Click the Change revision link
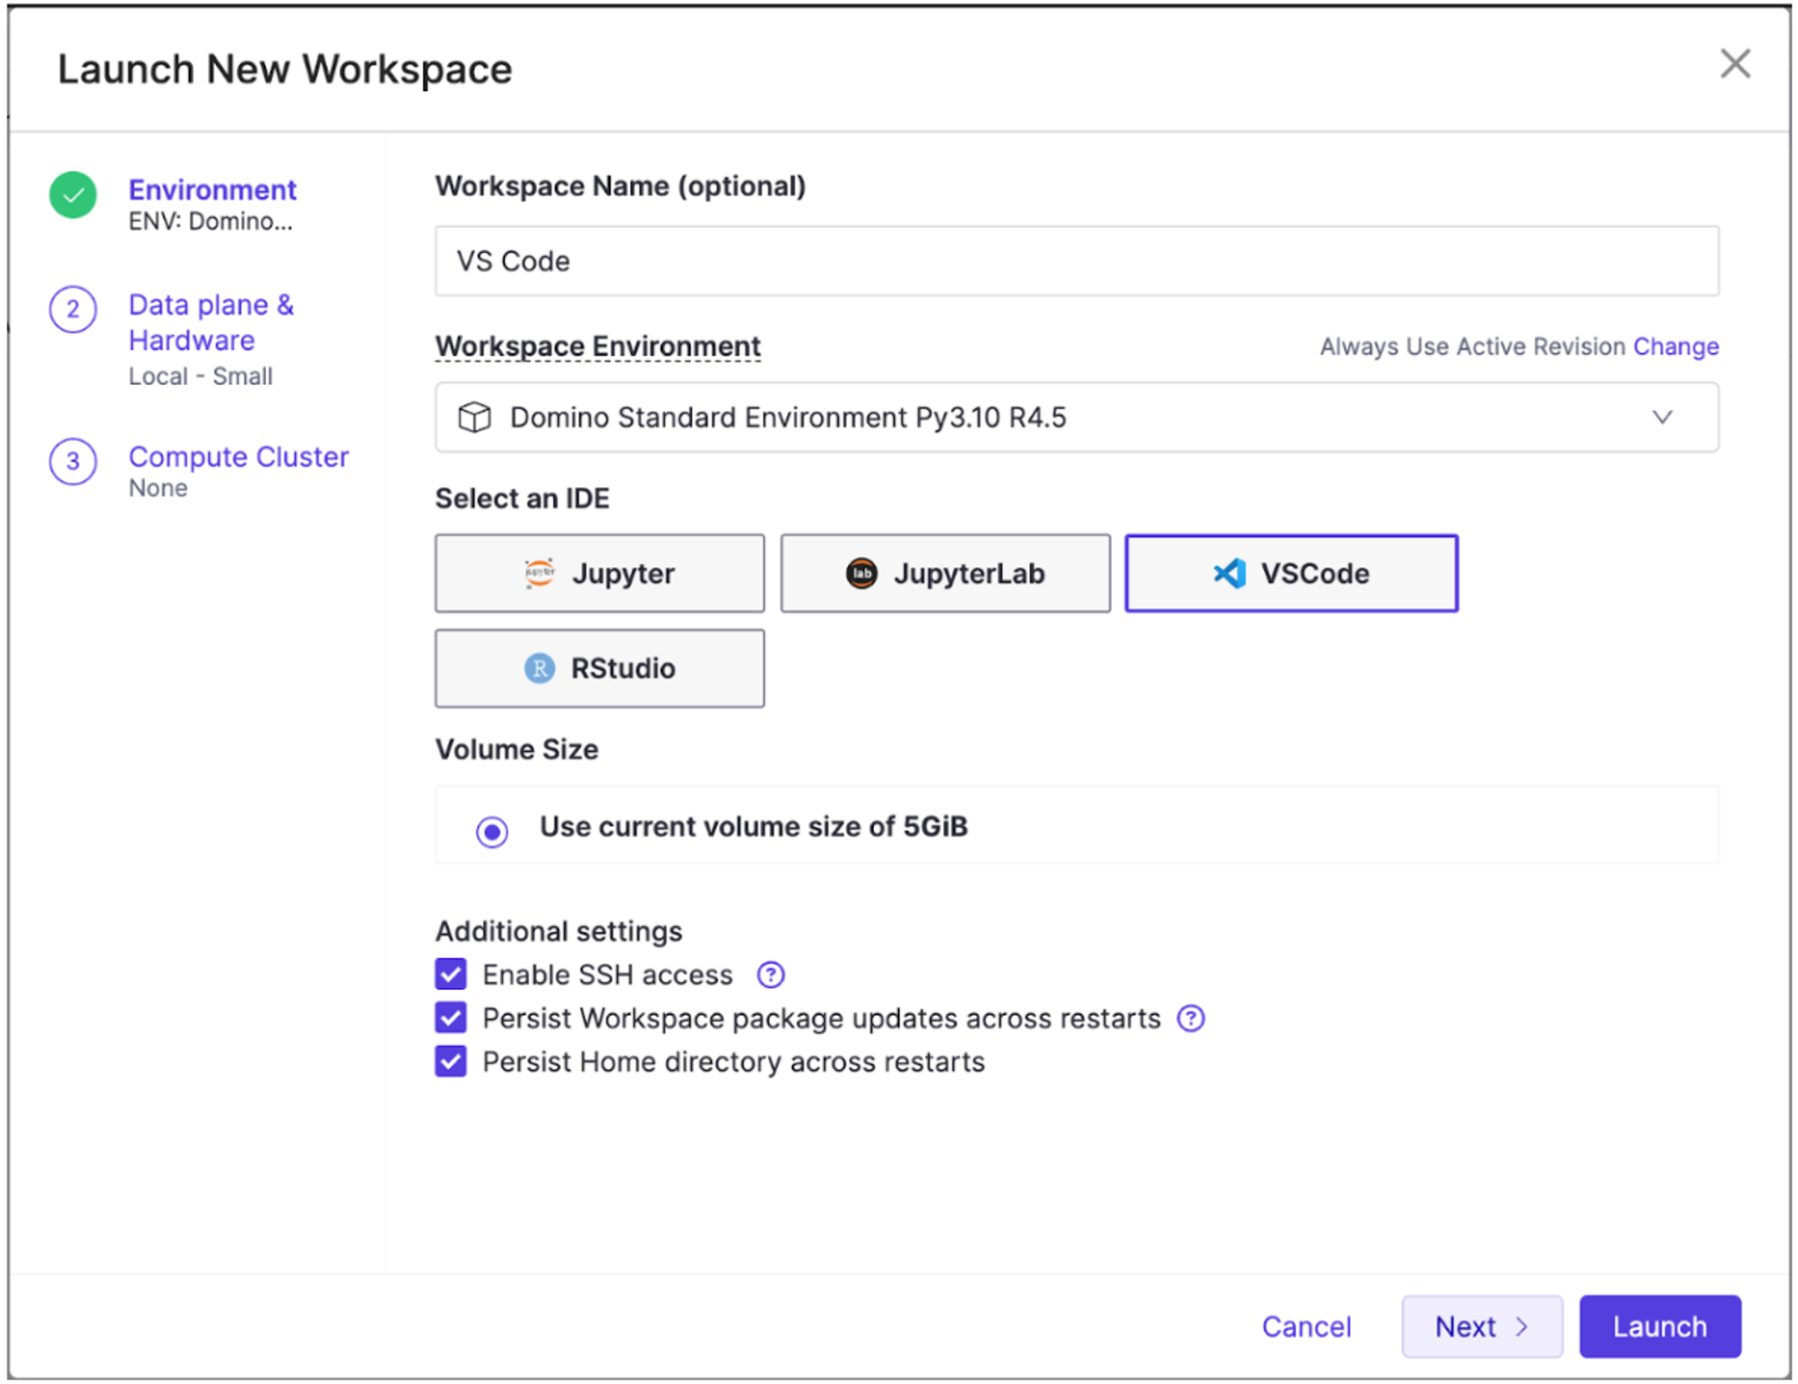 pos(1675,346)
